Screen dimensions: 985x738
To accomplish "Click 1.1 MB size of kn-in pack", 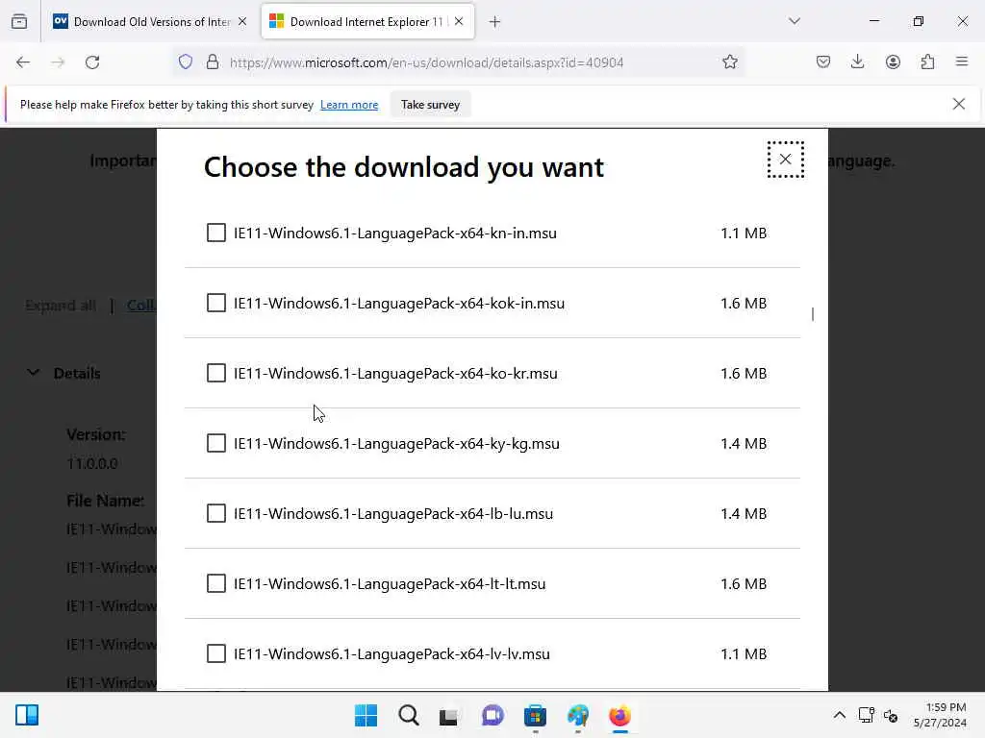I will click(x=744, y=233).
